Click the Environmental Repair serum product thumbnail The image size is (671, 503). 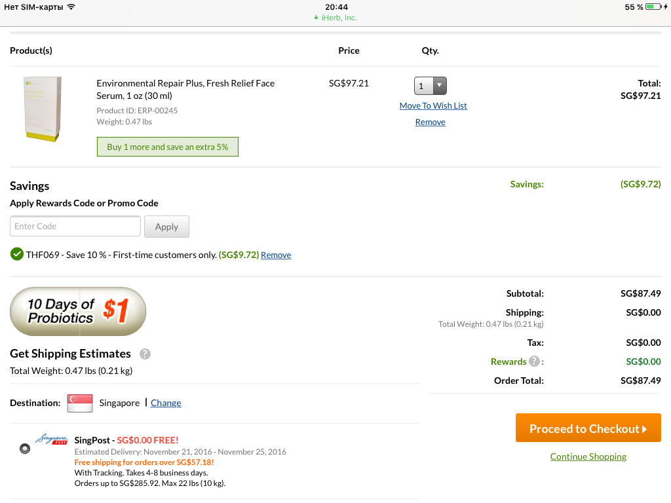43,109
